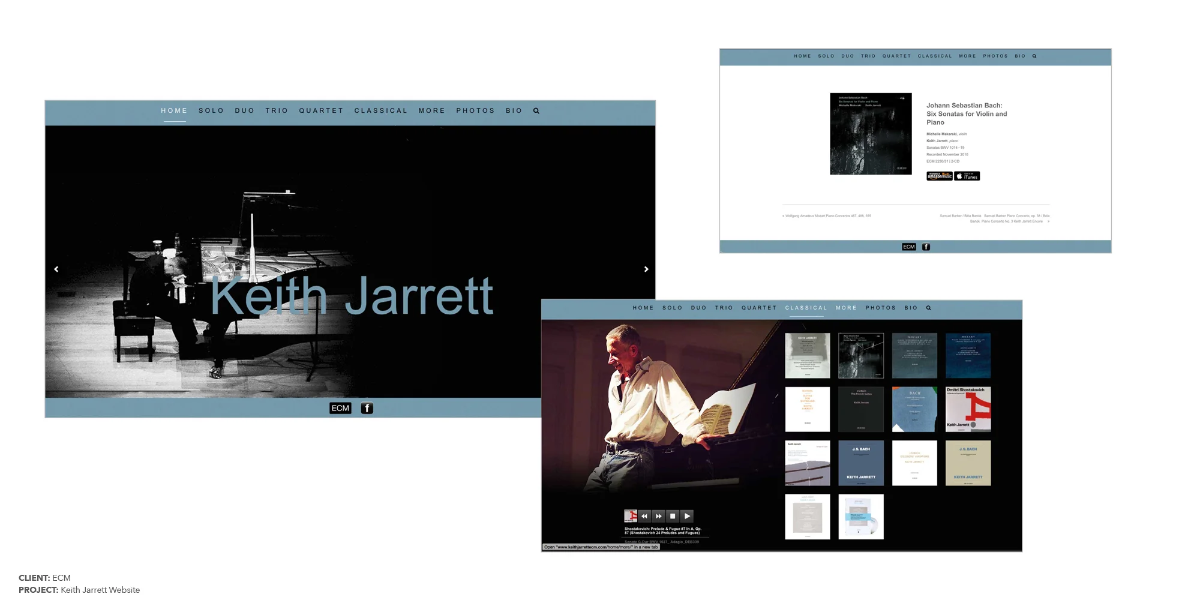Click the Get it on iTunes button
Screen dimensions: 1200x600
(967, 176)
